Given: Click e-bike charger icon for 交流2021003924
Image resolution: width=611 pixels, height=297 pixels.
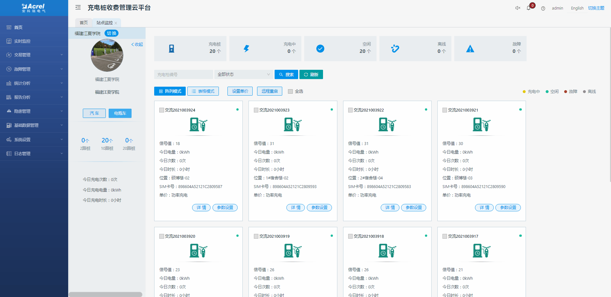Looking at the screenshot, I should pos(198,124).
